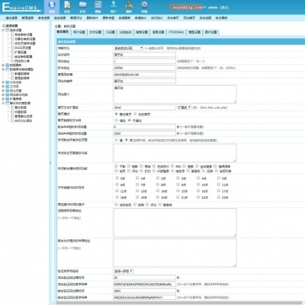Toggle the 16 o'clock hour checkbox
305x305 pixels.
pos(198,190)
